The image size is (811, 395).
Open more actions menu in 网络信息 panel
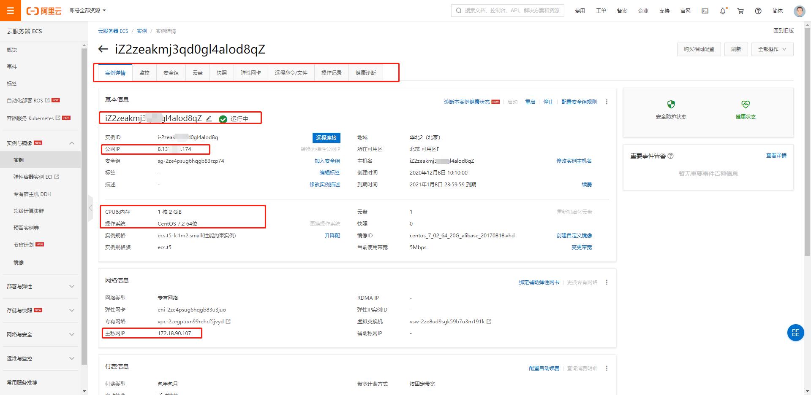coord(607,282)
